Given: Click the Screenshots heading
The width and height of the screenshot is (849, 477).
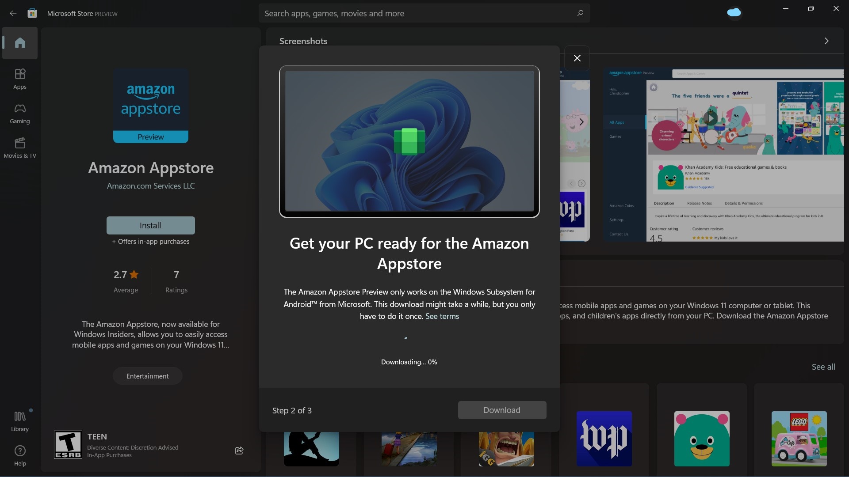Looking at the screenshot, I should coord(303,41).
